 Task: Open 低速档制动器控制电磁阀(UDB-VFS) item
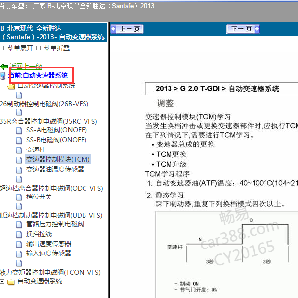(x=51, y=215)
